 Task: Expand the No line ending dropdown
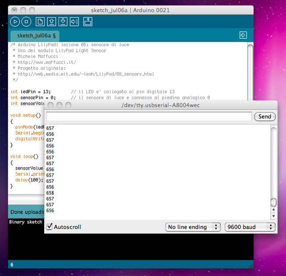[193, 227]
